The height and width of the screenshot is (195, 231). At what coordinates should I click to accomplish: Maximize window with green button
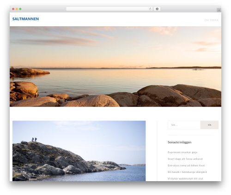click(20, 9)
